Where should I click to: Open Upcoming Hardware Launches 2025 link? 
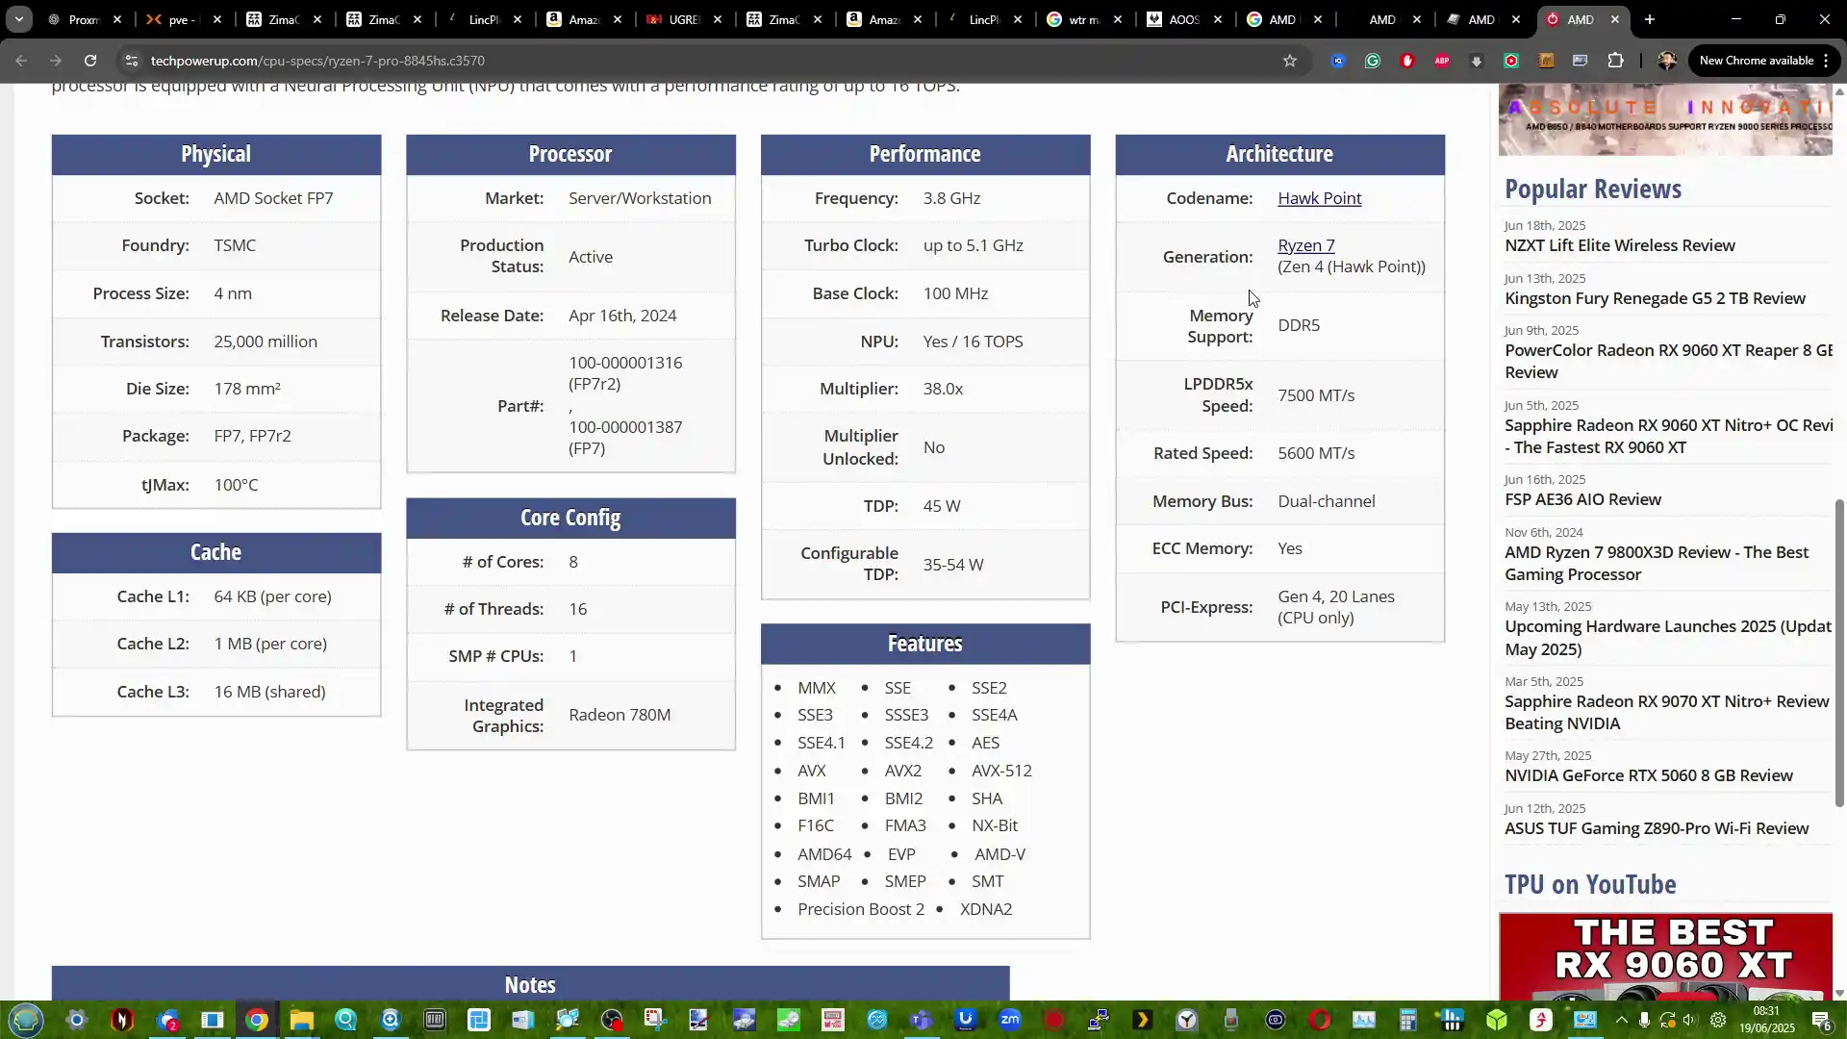pyautogui.click(x=1667, y=638)
